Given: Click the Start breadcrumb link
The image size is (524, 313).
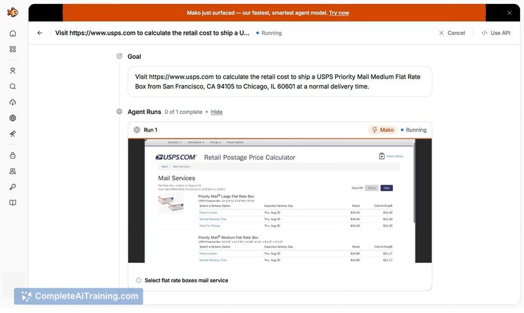Looking at the screenshot, I should click(164, 166).
